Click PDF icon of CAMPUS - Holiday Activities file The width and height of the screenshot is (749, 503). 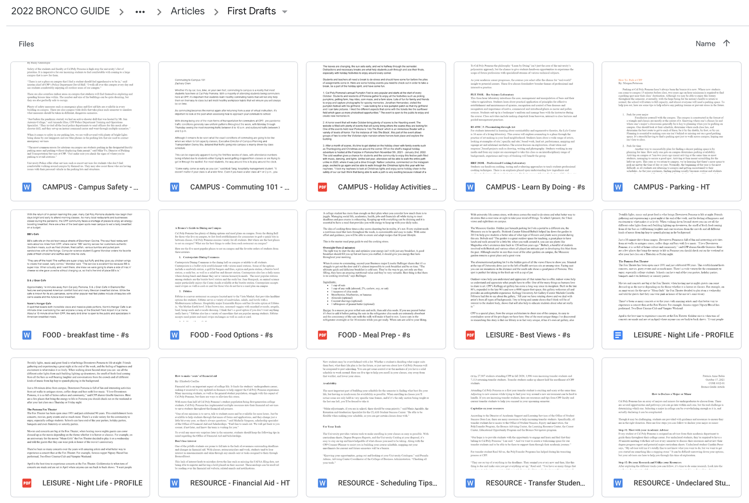pos(323,187)
